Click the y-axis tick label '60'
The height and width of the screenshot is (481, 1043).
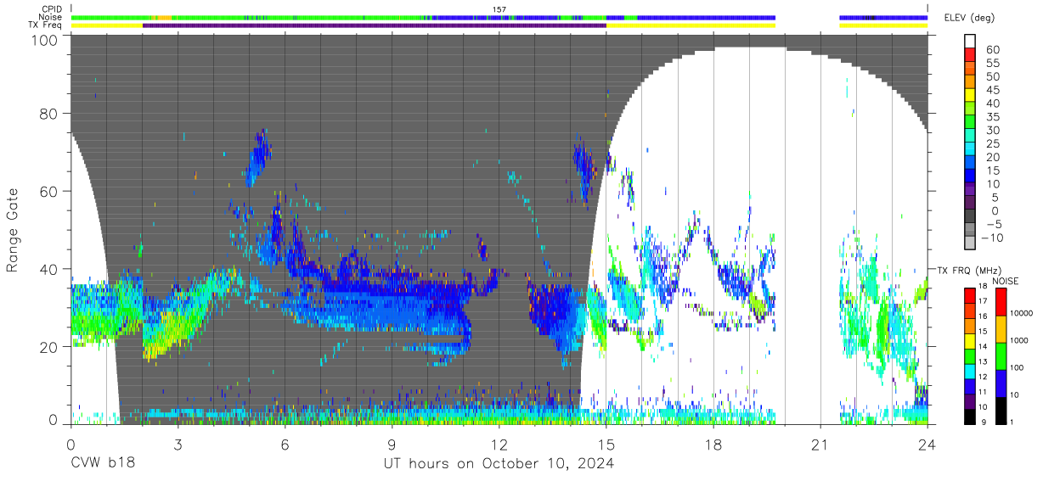click(48, 192)
